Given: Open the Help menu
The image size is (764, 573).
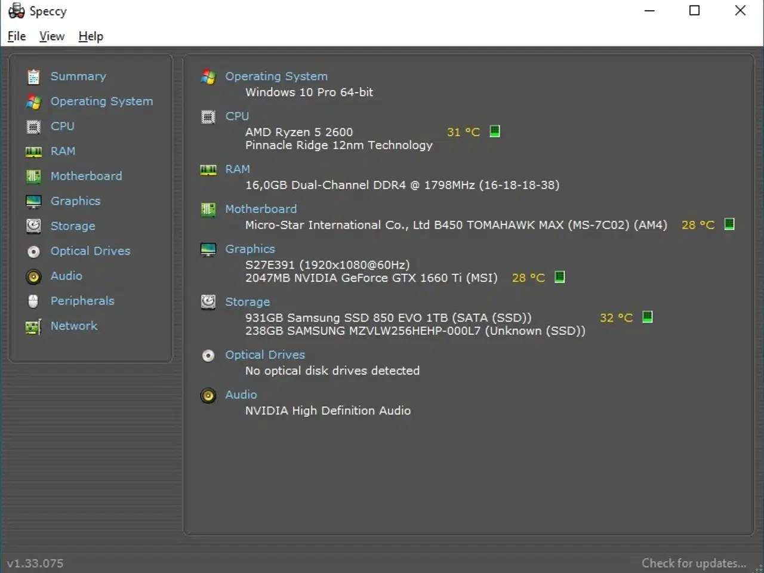Looking at the screenshot, I should 91,36.
